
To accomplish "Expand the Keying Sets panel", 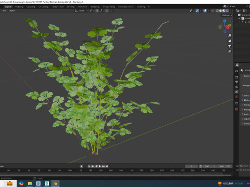I will [246, 110].
